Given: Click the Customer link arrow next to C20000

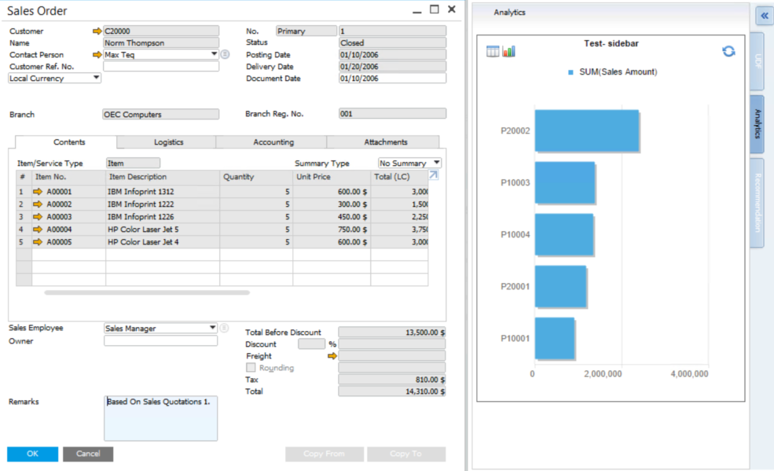Looking at the screenshot, I should click(97, 31).
